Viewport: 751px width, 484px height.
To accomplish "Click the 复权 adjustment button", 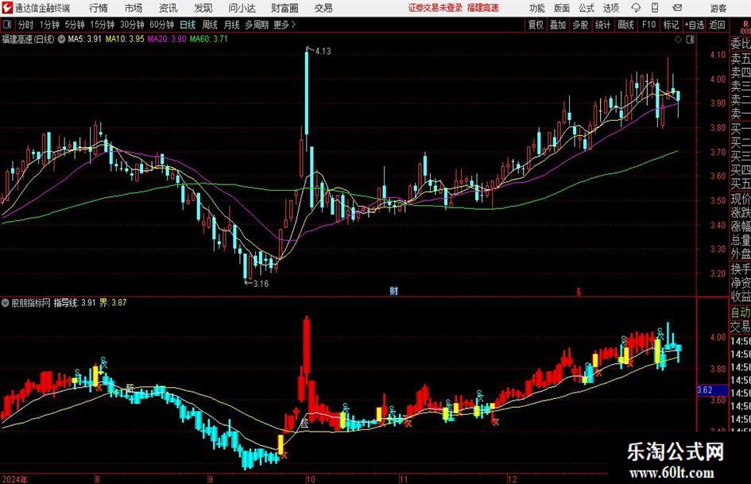I will point(536,25).
